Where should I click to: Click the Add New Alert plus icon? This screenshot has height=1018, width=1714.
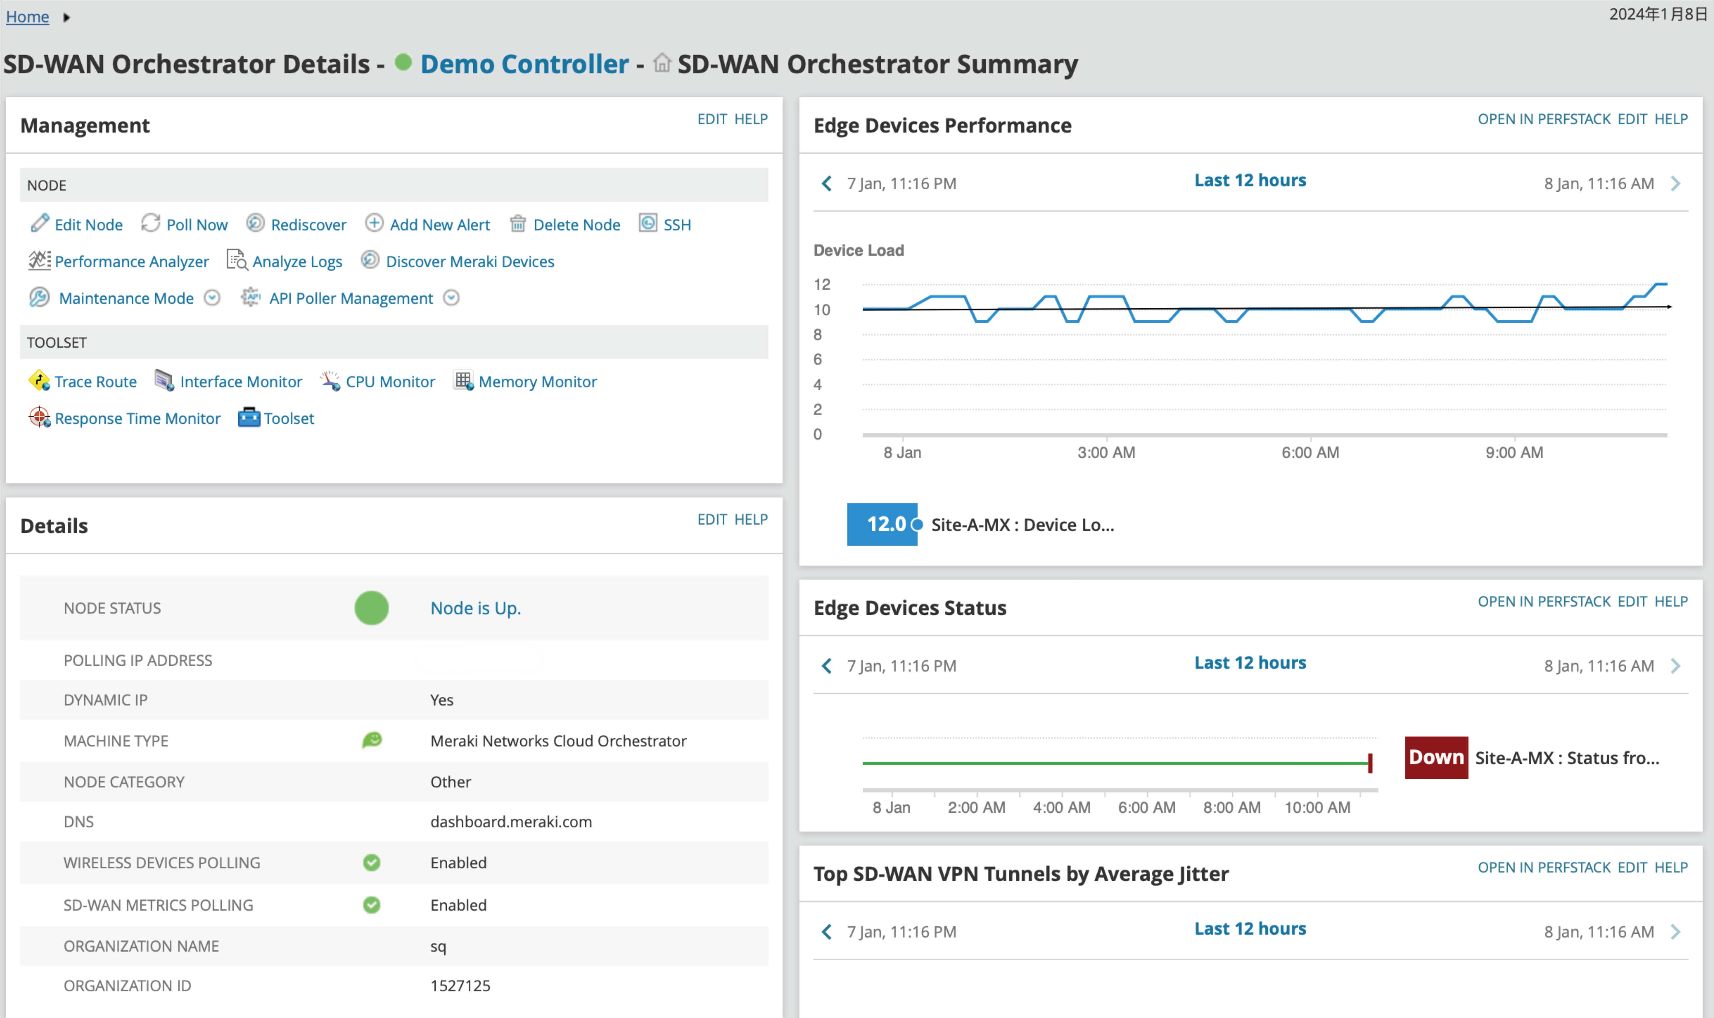374,224
